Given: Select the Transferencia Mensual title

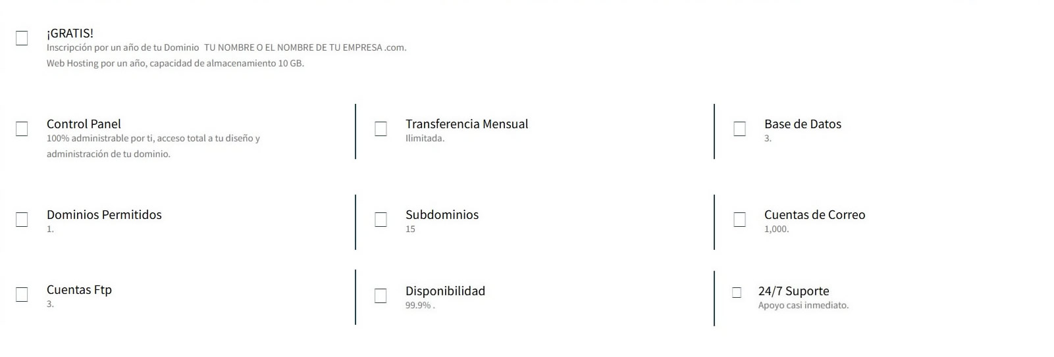Looking at the screenshot, I should click(467, 124).
